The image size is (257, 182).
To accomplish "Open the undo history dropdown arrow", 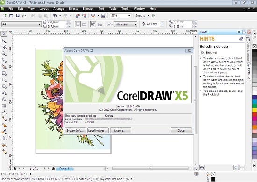I will [60, 16].
